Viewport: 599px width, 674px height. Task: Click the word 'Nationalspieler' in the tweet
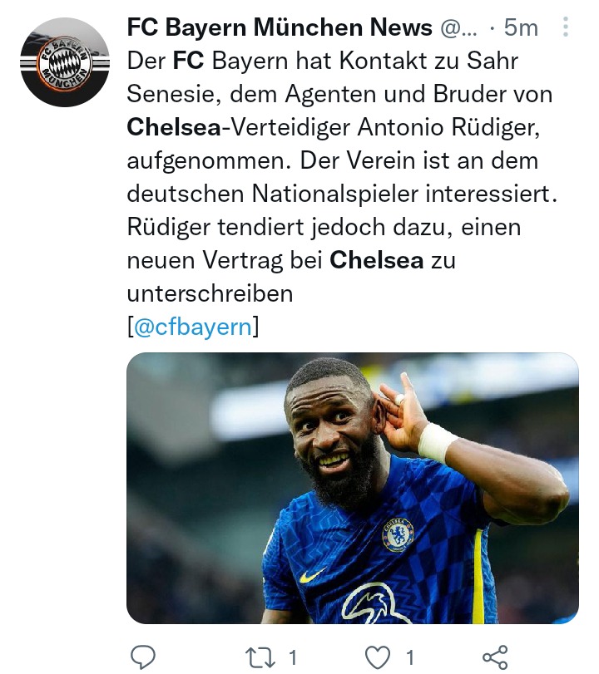coord(334,194)
